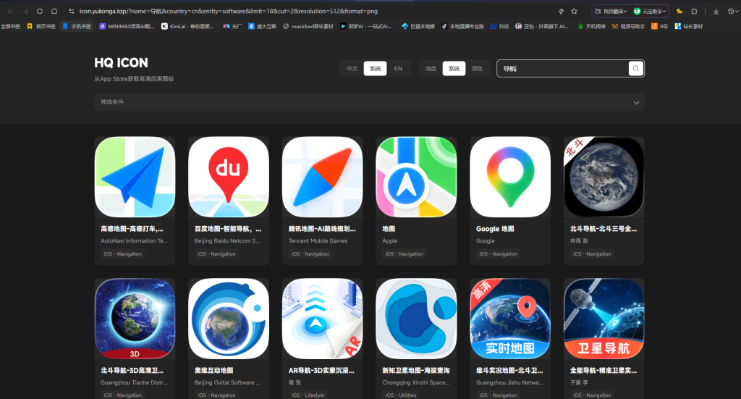The image size is (741, 399).
Task: Open the 元宝助手 dropdown
Action: point(650,11)
